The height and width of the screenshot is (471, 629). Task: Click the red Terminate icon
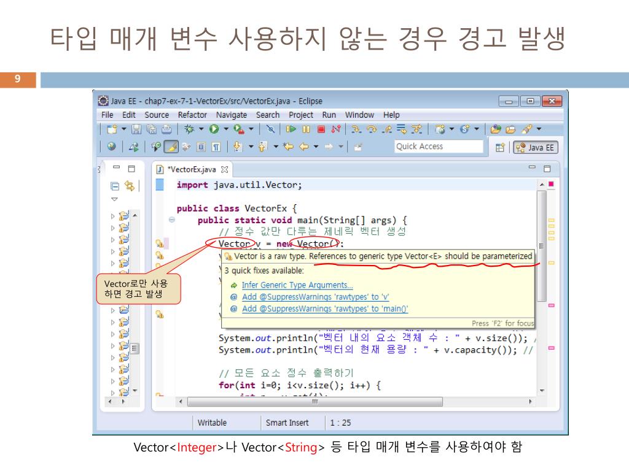click(x=321, y=129)
